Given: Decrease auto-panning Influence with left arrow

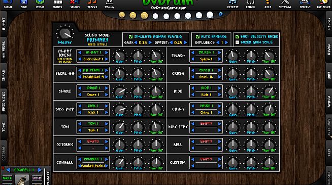Looking at the screenshot, I should (218, 42).
